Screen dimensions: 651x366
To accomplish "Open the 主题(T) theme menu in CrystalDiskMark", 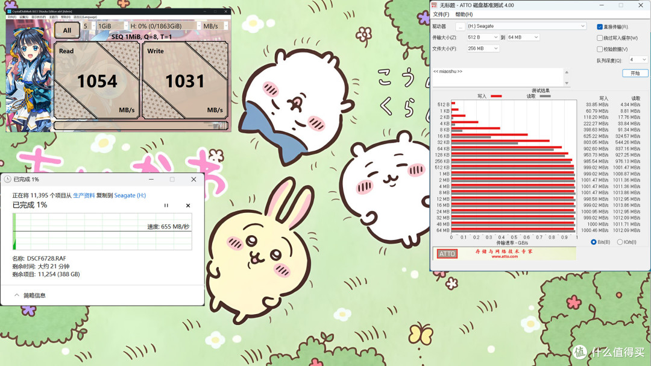I will [54, 17].
